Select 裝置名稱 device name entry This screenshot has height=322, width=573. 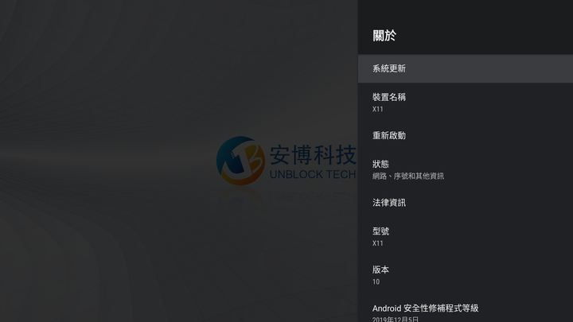pyautogui.click(x=466, y=103)
